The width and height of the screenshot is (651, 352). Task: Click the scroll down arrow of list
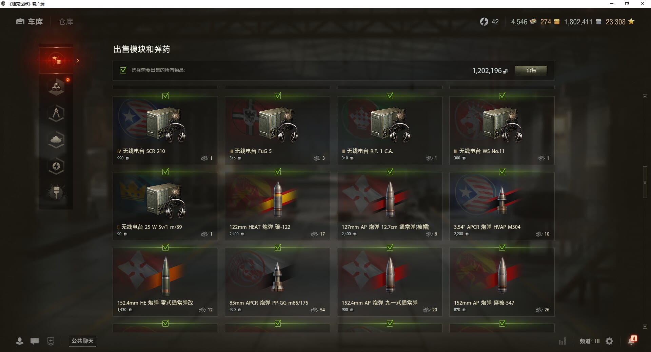[x=645, y=327]
